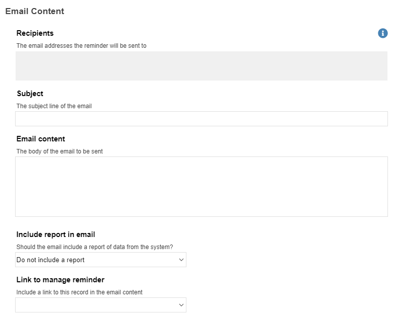The height and width of the screenshot is (316, 394).
Task: Select the 'Do not include a report' value text
Action: click(x=50, y=260)
